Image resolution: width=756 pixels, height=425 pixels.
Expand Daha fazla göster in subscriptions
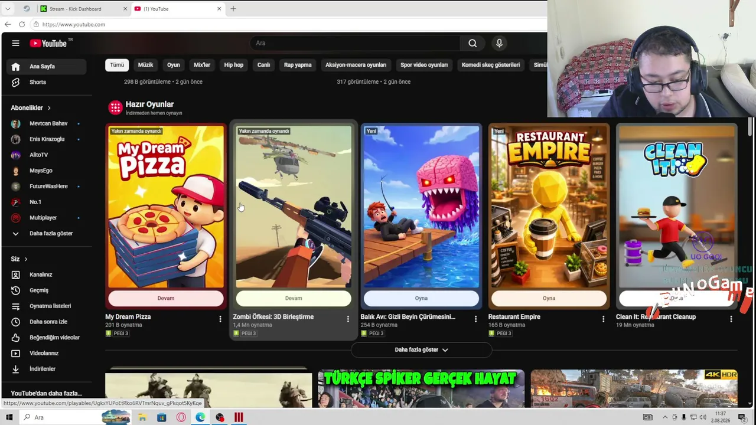(46, 233)
